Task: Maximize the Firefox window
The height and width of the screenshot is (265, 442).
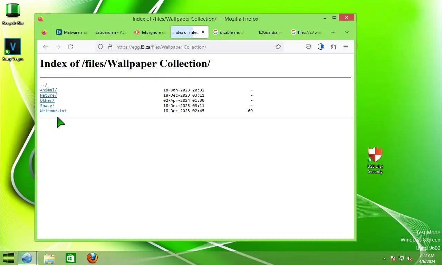Action: (334, 18)
